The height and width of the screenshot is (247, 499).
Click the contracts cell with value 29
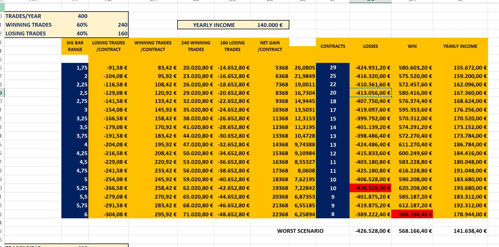pos(333,68)
